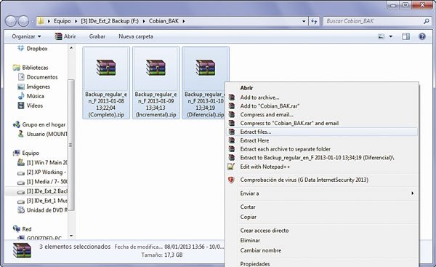436x267 pixels.
Task: Expand the arrow after Cobian_BAK in address bar
Action: coord(184,21)
